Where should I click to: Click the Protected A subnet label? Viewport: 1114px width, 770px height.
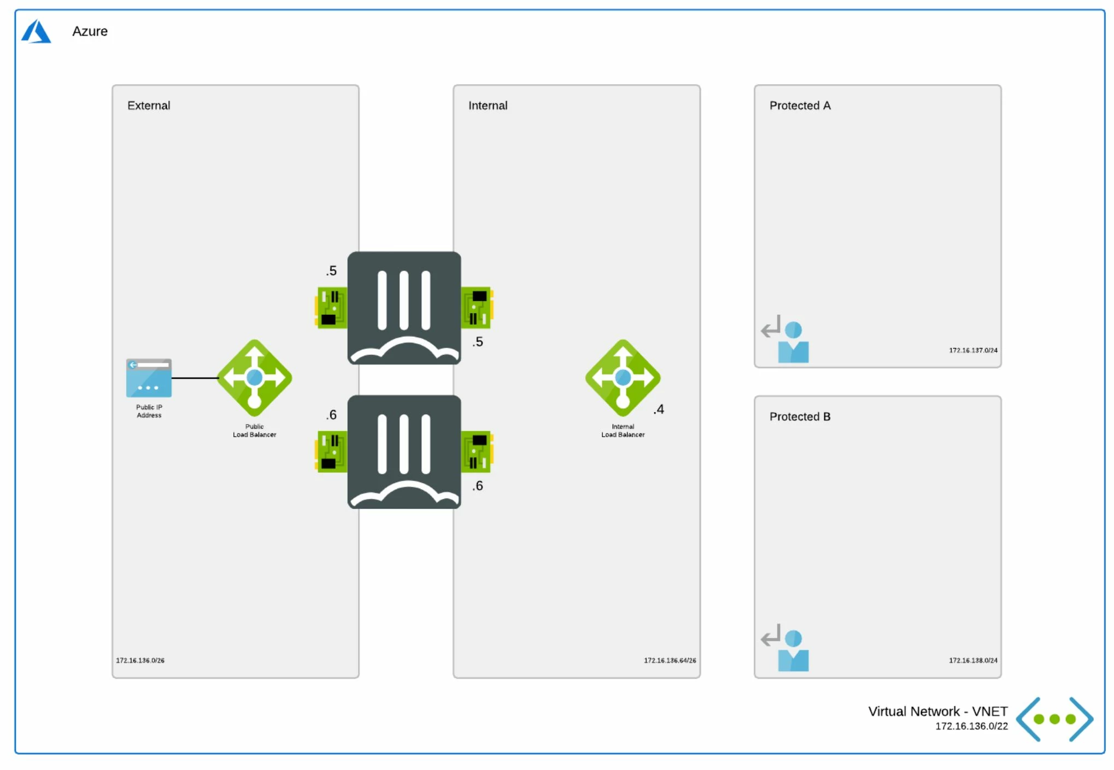[800, 105]
